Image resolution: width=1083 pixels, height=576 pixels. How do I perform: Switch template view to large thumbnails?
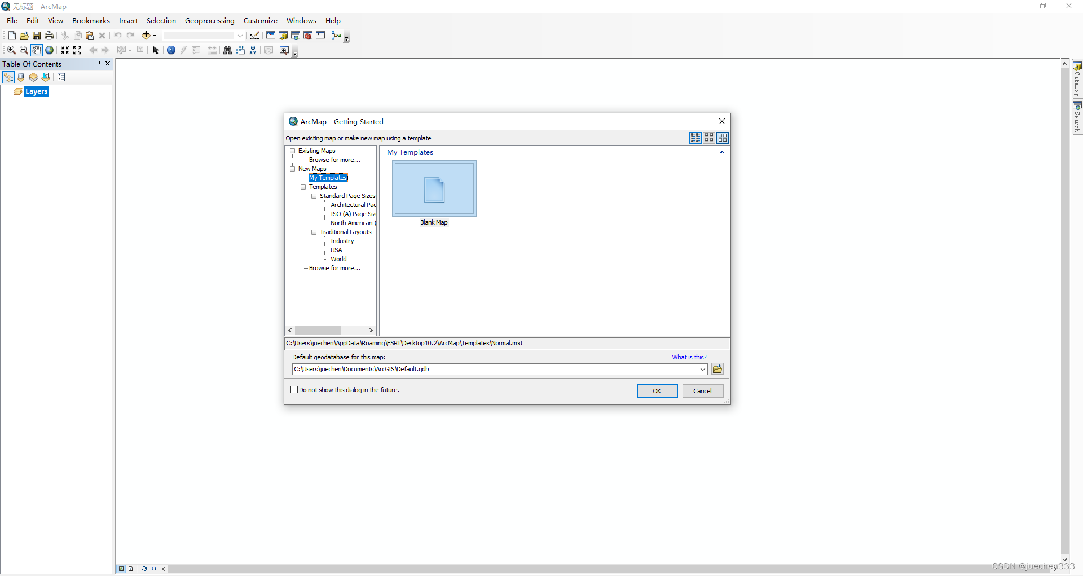click(723, 138)
